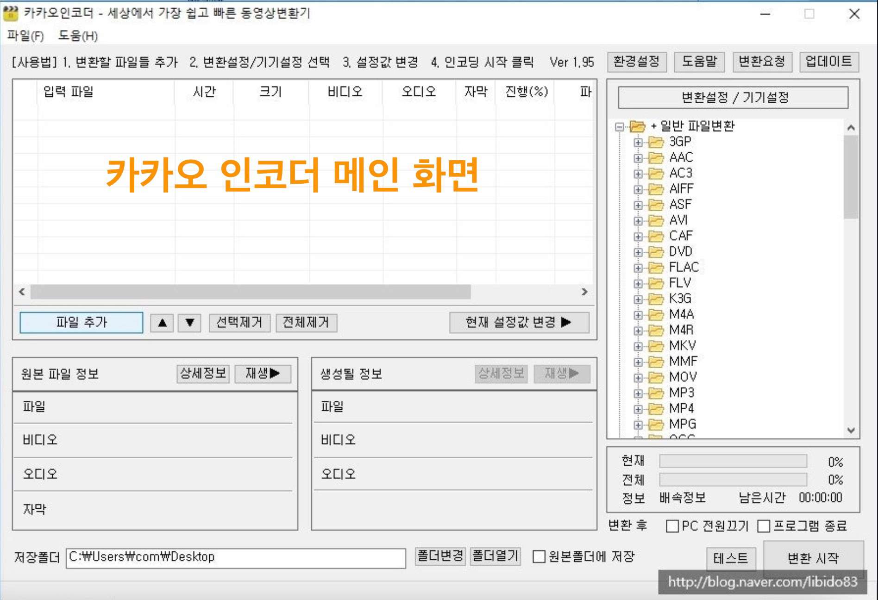Viewport: 878px width, 600px height.
Task: Click file list scroll right arrow
Action: coord(584,292)
